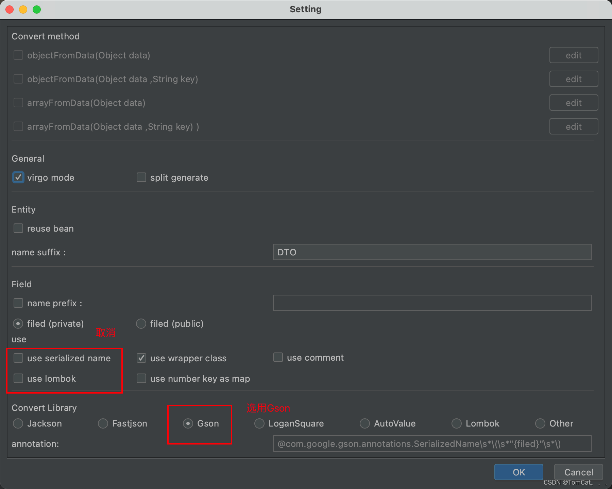Select filed (public) field visibility
Image resolution: width=612 pixels, height=489 pixels.
pyautogui.click(x=141, y=324)
